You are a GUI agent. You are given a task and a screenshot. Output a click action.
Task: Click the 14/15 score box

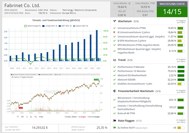(x=172, y=12)
